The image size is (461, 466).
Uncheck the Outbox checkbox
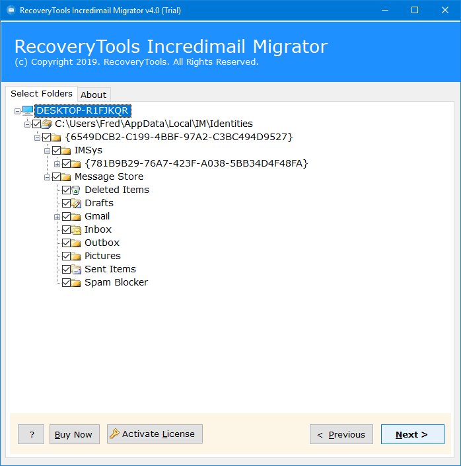pyautogui.click(x=66, y=243)
